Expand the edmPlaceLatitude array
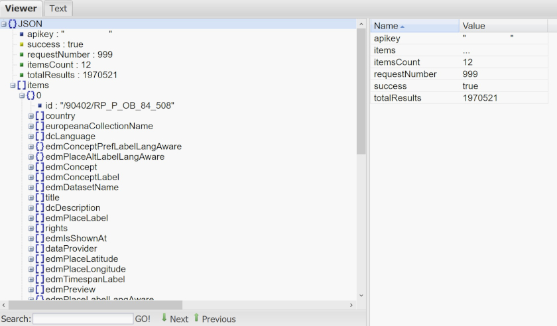This screenshot has width=557, height=326. tap(31, 259)
